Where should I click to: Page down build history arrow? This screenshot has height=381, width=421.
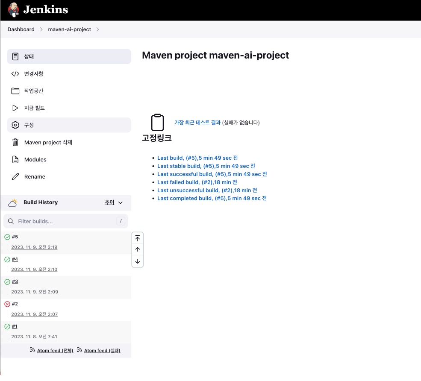point(138,261)
